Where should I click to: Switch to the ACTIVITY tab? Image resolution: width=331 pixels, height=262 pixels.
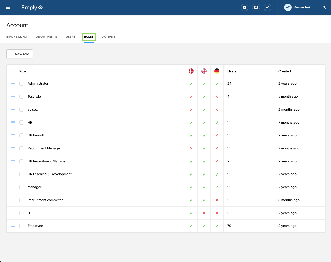pos(109,36)
